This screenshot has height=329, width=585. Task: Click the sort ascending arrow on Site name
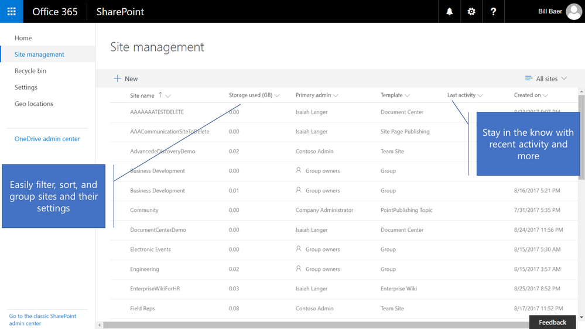[160, 95]
